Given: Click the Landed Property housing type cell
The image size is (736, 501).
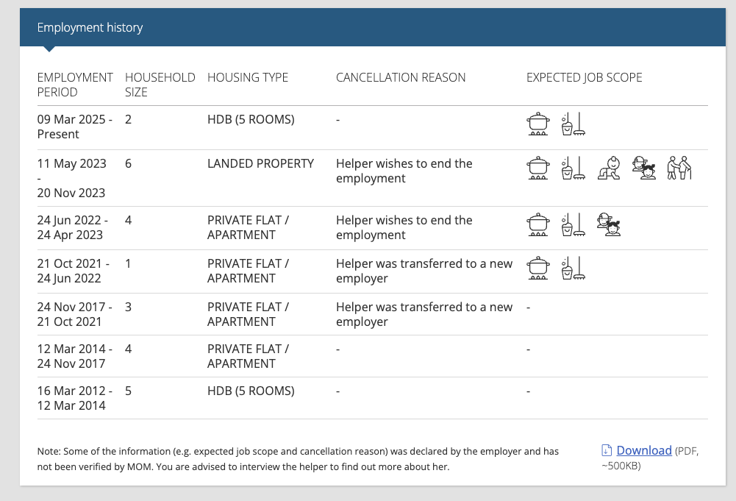Looking at the screenshot, I should point(260,163).
